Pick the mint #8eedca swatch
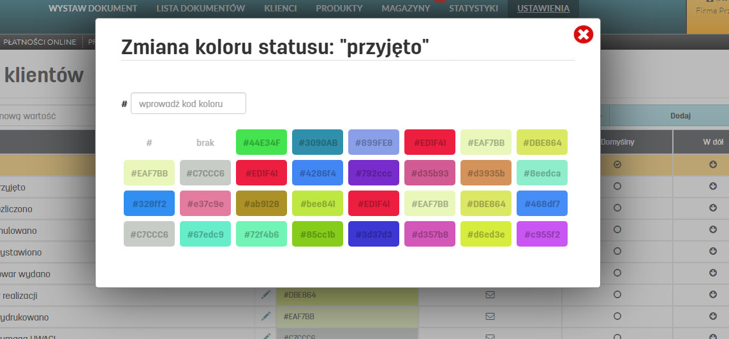The height and width of the screenshot is (339, 729). click(x=542, y=173)
